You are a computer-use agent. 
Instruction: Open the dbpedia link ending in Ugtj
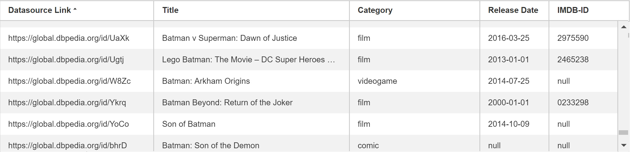pos(66,60)
